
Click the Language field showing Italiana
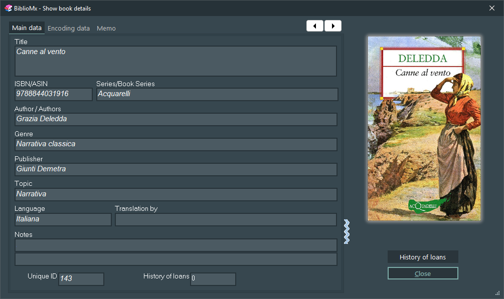pyautogui.click(x=63, y=219)
